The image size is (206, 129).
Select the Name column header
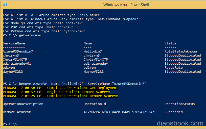click(88, 43)
